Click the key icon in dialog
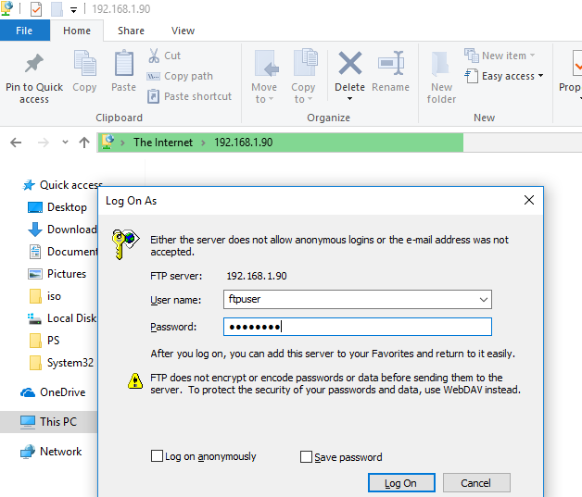This screenshot has width=582, height=497. click(125, 244)
